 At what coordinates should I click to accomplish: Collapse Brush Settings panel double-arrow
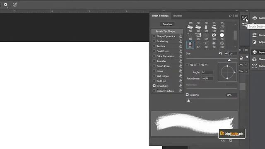coord(230,16)
